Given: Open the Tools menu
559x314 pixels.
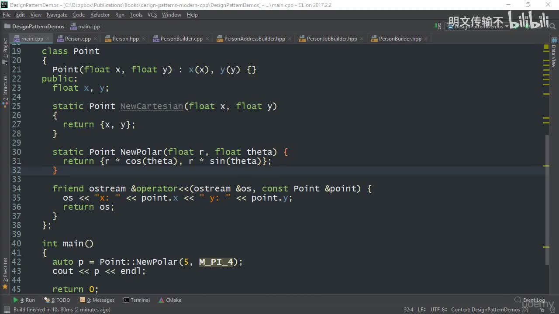Looking at the screenshot, I should (x=136, y=15).
